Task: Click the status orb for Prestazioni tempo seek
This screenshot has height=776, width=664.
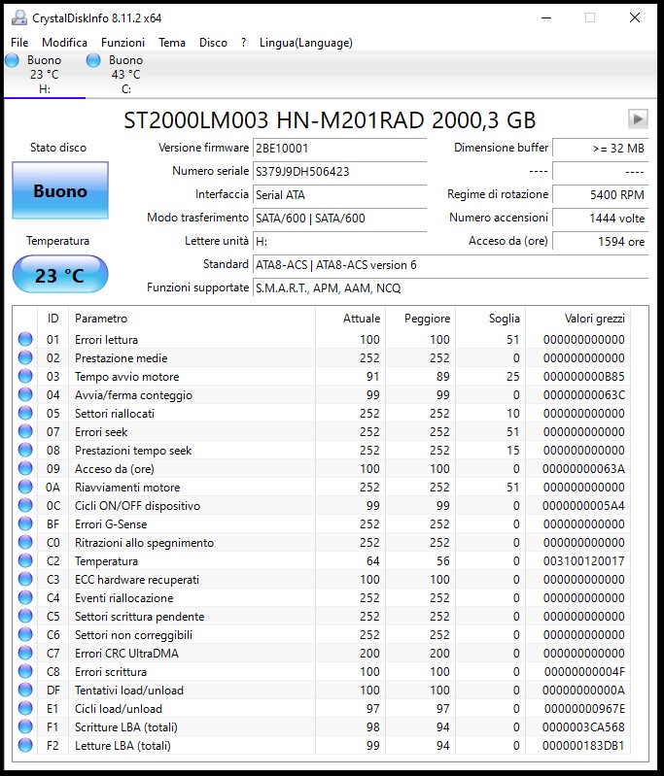Action: point(25,450)
